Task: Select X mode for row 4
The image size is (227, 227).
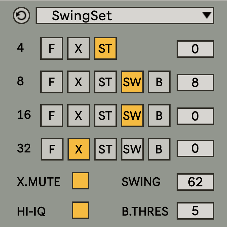Action: point(78,49)
